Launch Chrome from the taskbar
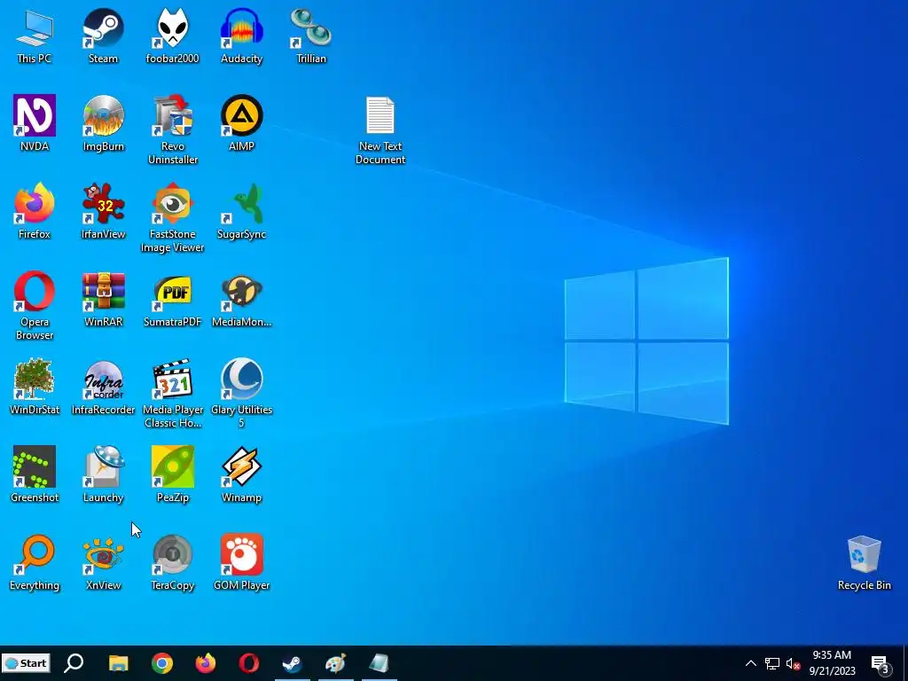Viewport: 908px width, 681px height. (162, 663)
